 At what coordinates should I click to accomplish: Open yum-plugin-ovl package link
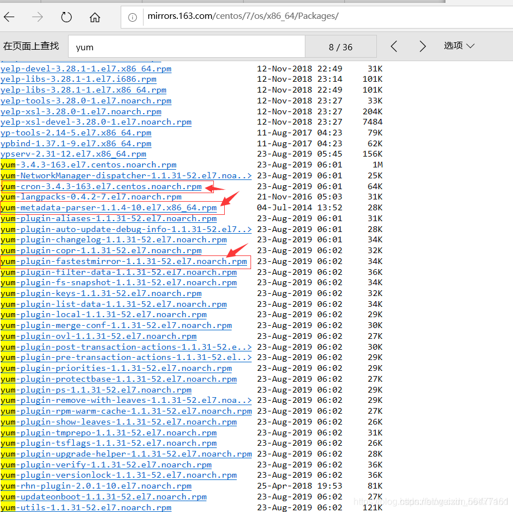tap(98, 336)
